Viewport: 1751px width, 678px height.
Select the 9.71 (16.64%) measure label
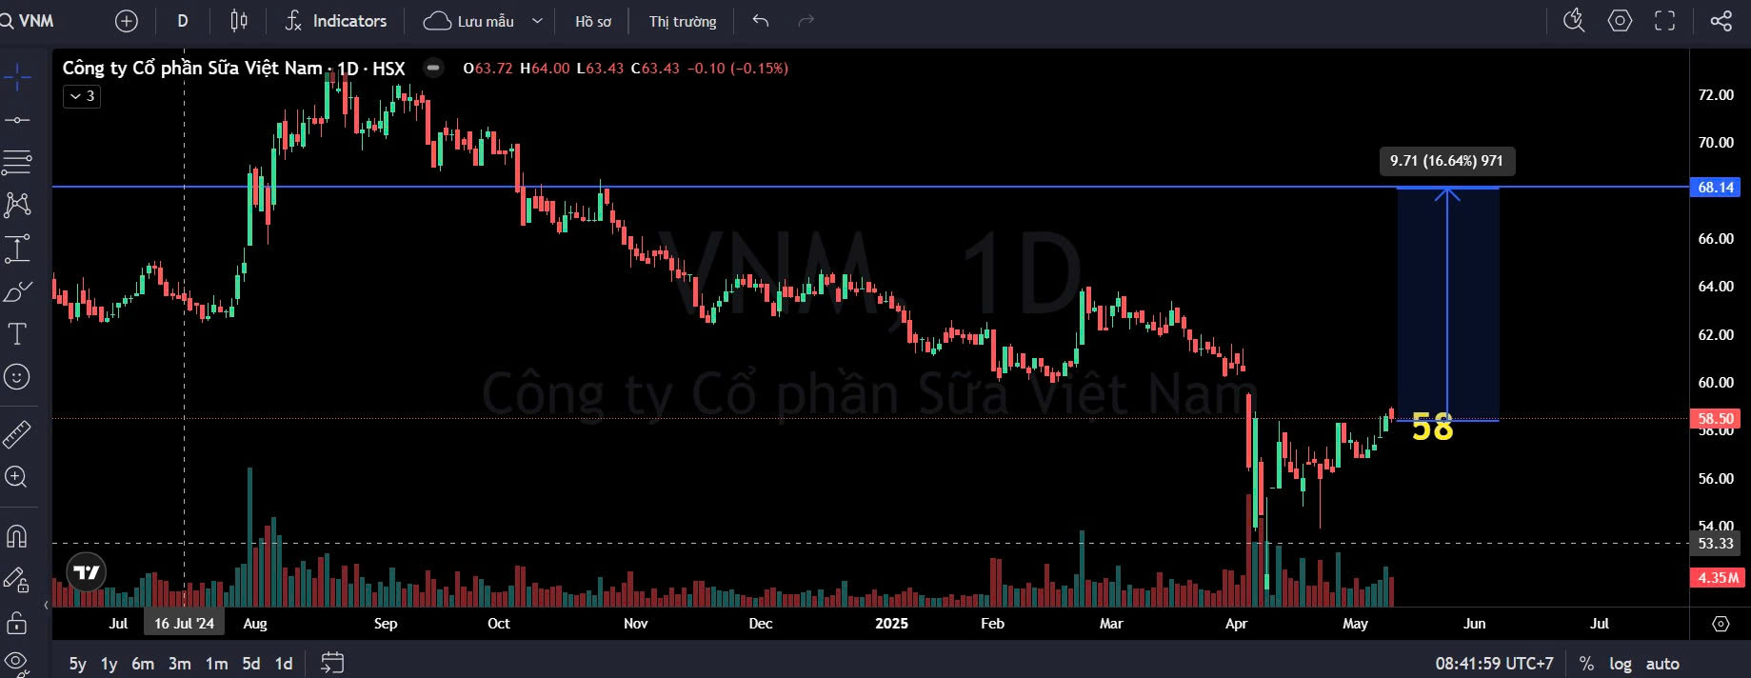[x=1446, y=161]
